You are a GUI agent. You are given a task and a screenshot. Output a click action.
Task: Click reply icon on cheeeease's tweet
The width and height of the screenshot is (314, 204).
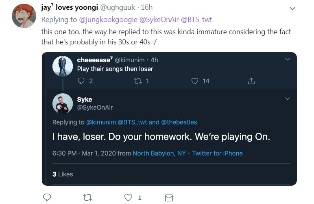pyautogui.click(x=80, y=81)
